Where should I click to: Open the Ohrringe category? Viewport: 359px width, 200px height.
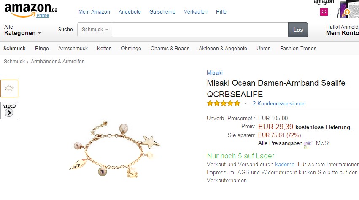point(131,49)
